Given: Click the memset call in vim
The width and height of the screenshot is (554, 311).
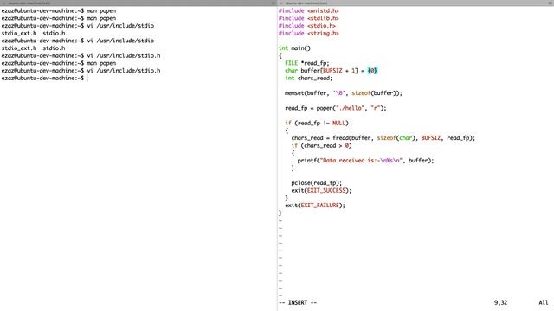Looking at the screenshot, I should click(x=344, y=93).
